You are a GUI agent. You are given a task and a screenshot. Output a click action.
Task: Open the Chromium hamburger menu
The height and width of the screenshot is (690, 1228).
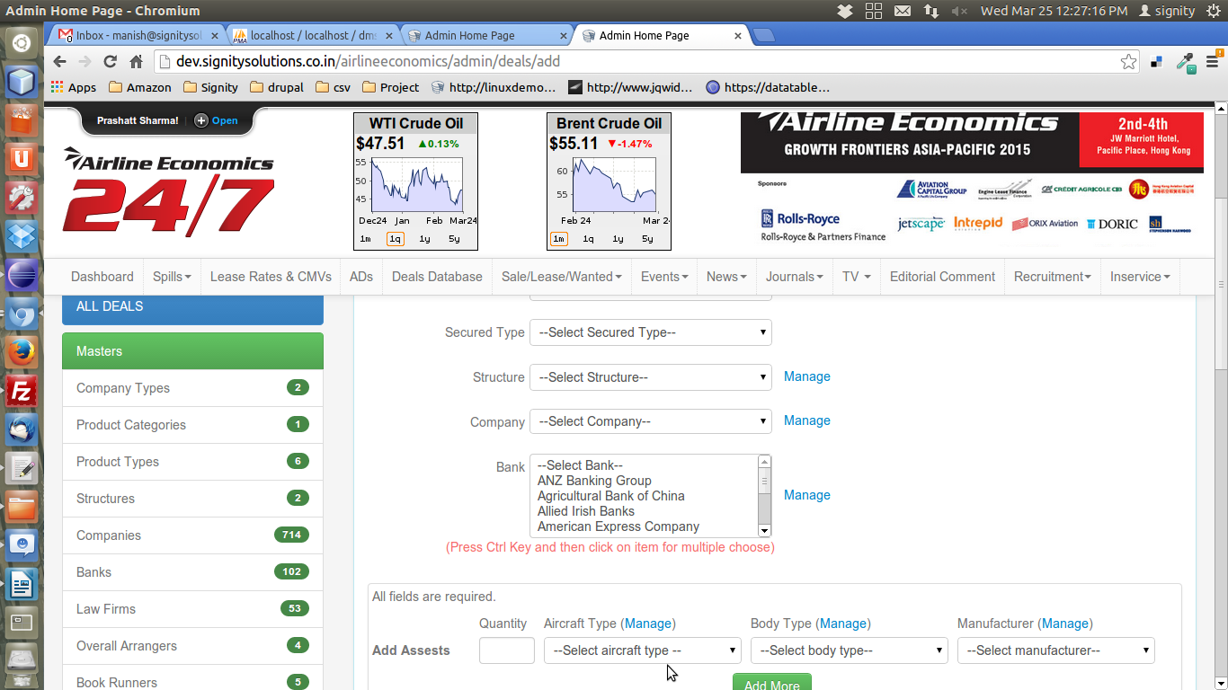1212,62
